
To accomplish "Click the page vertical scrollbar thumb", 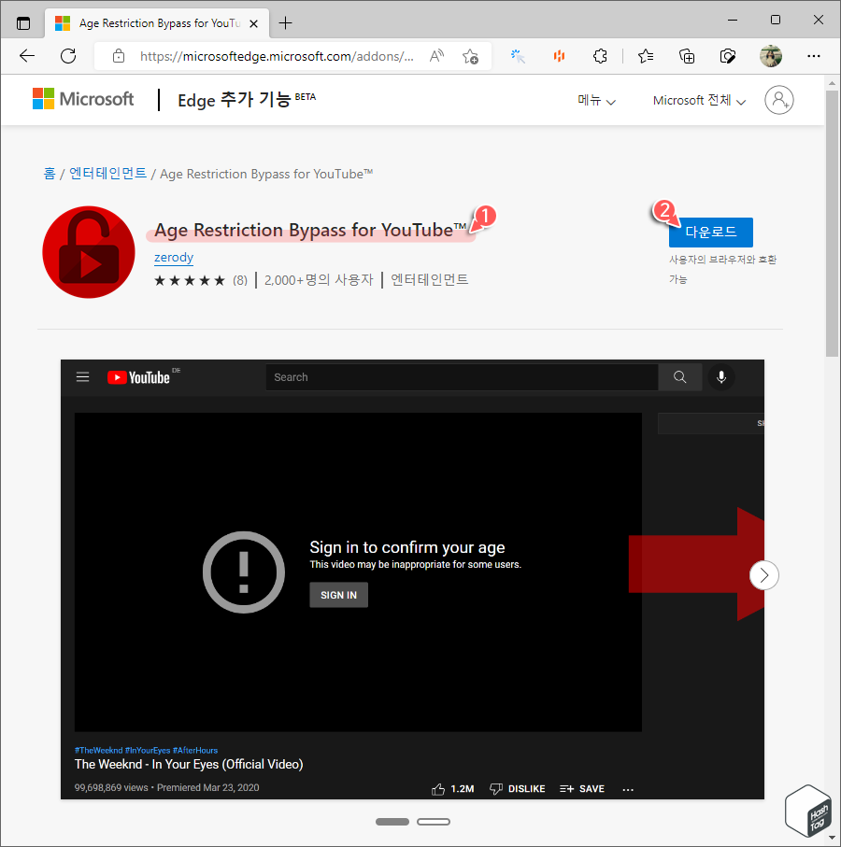I will pyautogui.click(x=832, y=223).
